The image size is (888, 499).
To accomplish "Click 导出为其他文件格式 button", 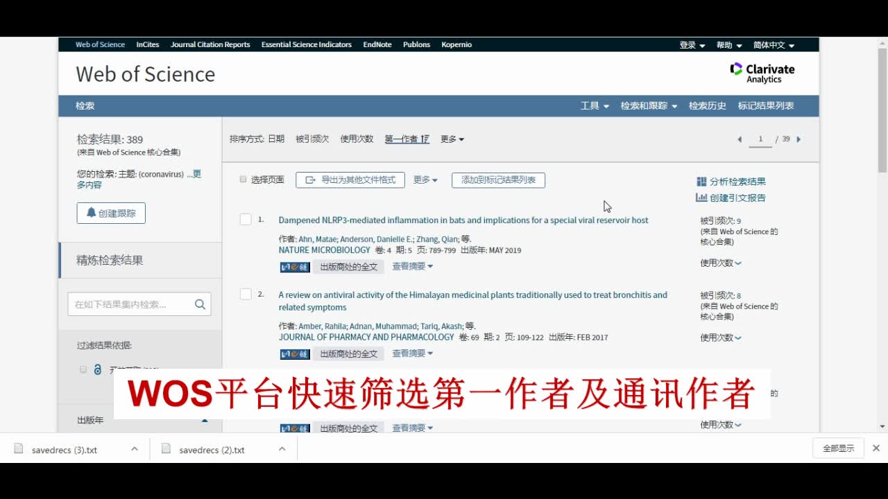I will pyautogui.click(x=350, y=180).
